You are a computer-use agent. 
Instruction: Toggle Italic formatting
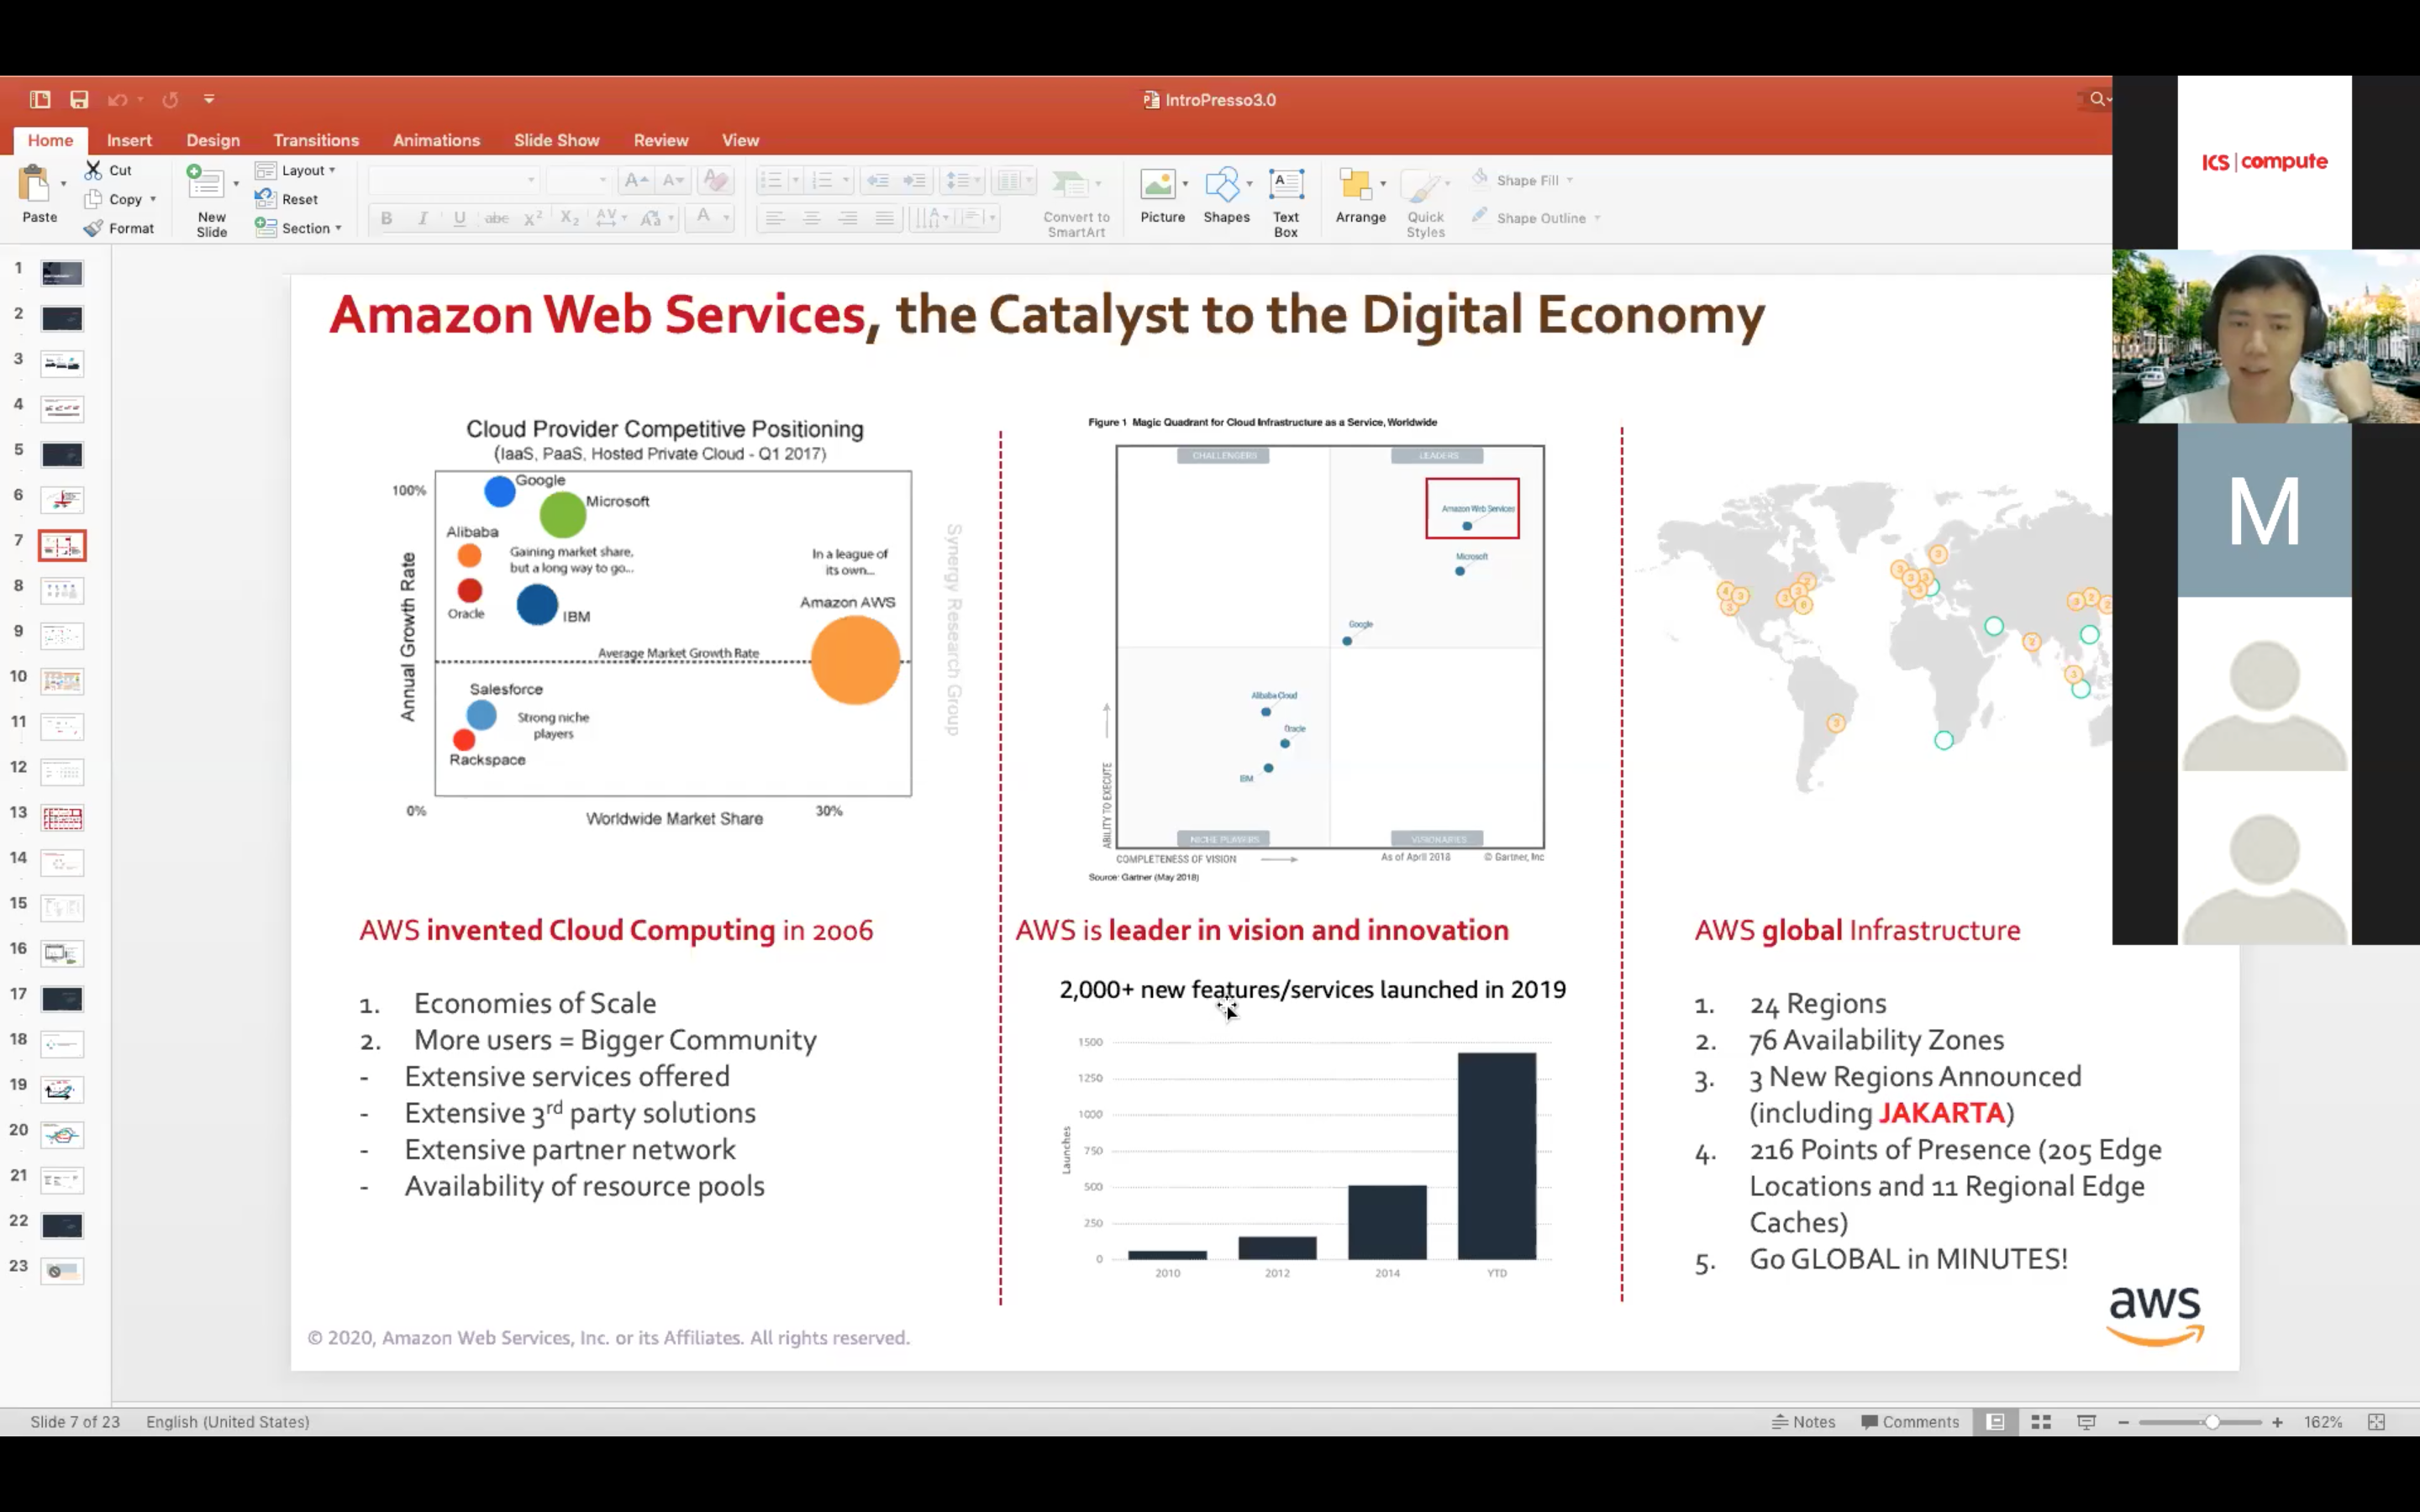422,218
